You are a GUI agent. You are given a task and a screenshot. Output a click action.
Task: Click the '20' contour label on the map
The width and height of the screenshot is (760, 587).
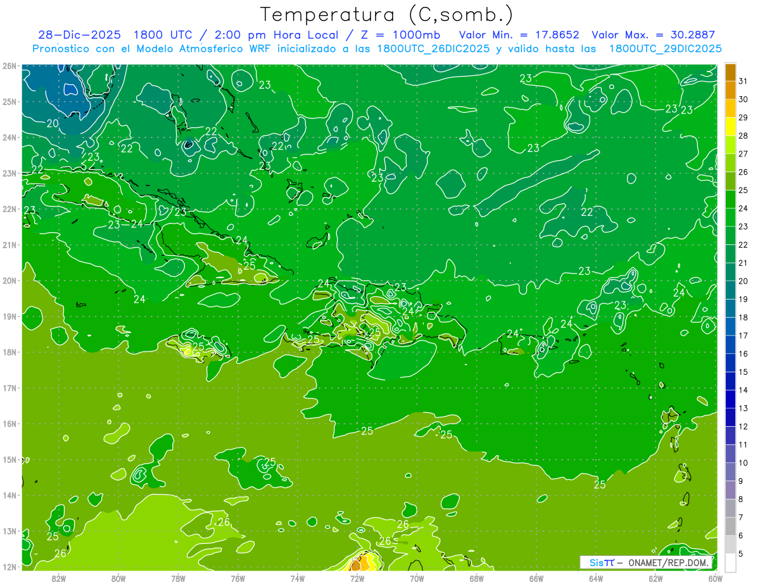tap(53, 123)
